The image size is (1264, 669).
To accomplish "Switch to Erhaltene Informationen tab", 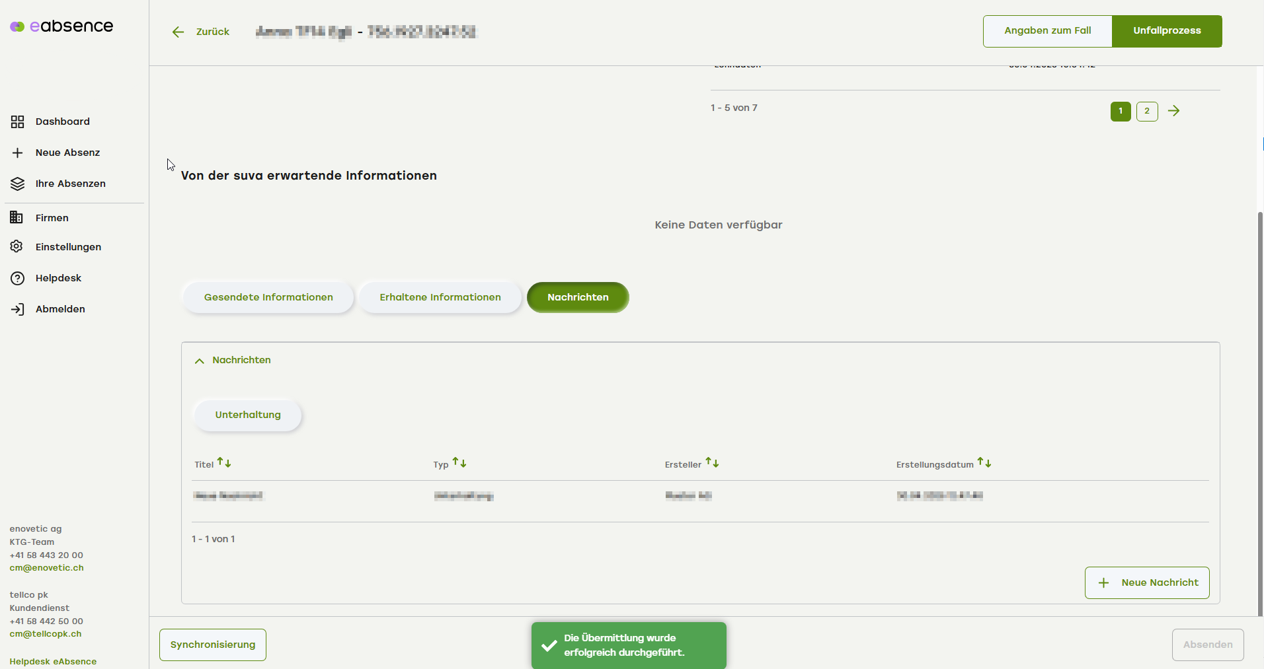I will (x=440, y=297).
